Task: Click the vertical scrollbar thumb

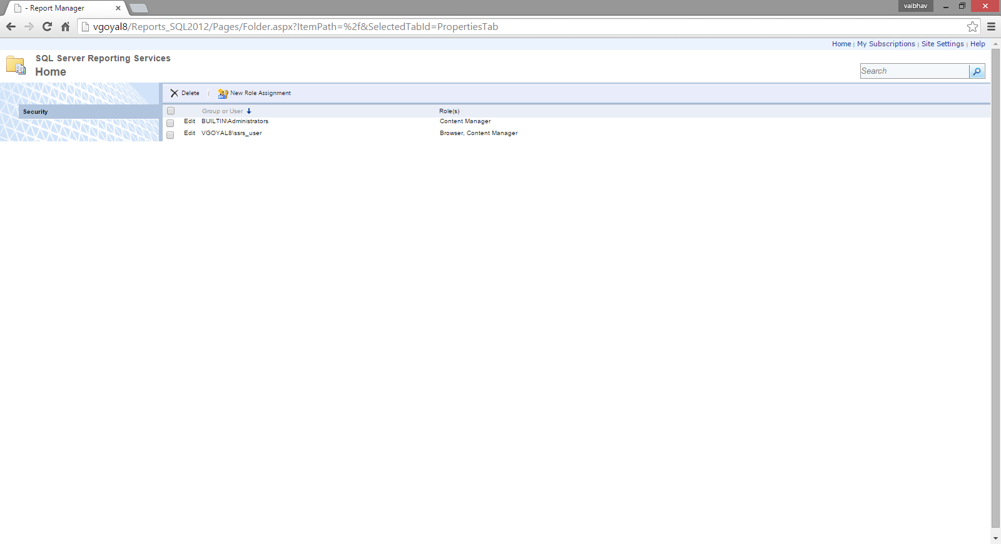Action: point(995,288)
